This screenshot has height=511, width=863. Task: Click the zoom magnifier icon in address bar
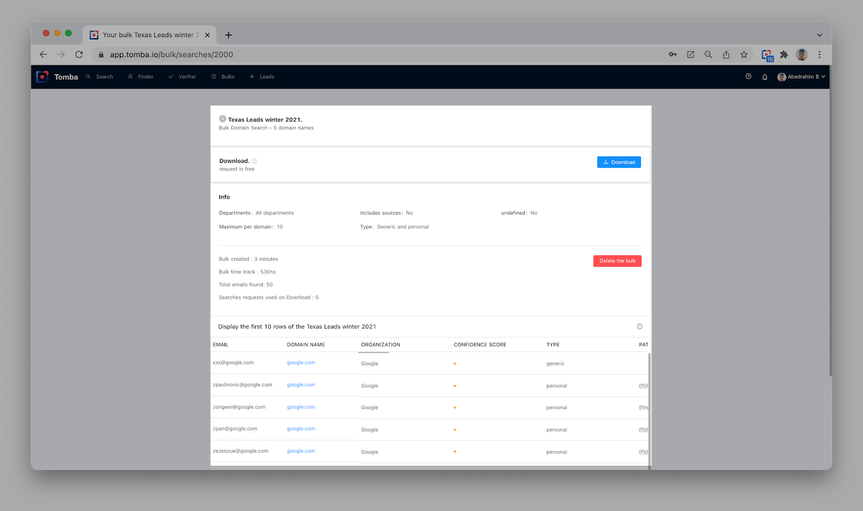708,54
